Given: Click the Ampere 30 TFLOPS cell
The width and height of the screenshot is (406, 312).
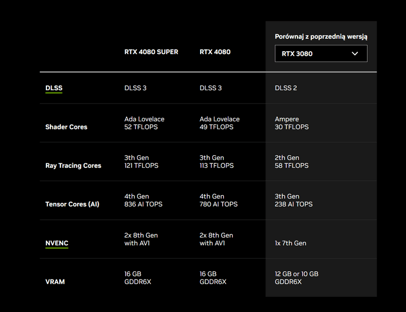Looking at the screenshot, I should pos(292,123).
